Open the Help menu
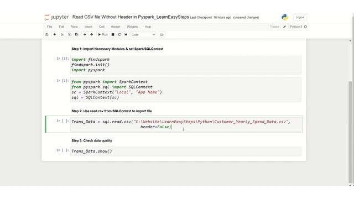This screenshot has height=199, width=354. coord(148,27)
